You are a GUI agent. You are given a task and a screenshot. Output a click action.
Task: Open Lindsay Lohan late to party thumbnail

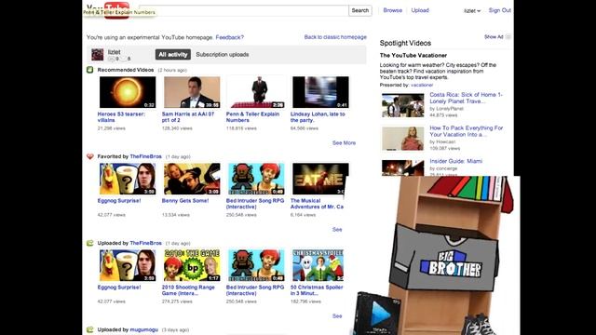[x=320, y=92]
